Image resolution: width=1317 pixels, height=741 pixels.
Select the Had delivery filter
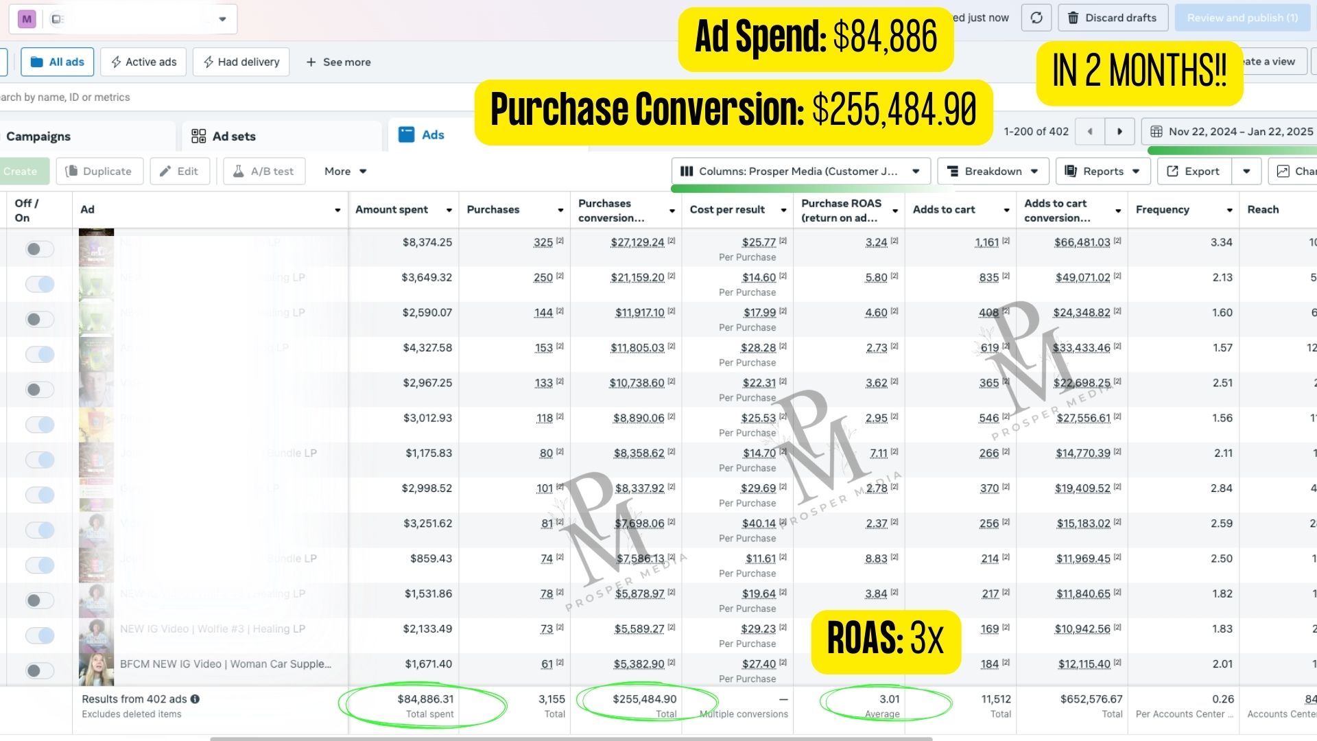pyautogui.click(x=241, y=62)
